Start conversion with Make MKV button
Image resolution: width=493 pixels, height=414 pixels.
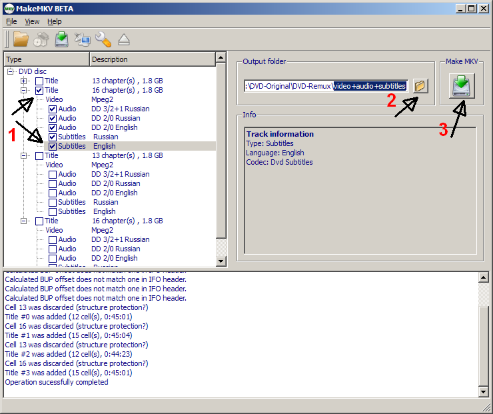pyautogui.click(x=462, y=86)
